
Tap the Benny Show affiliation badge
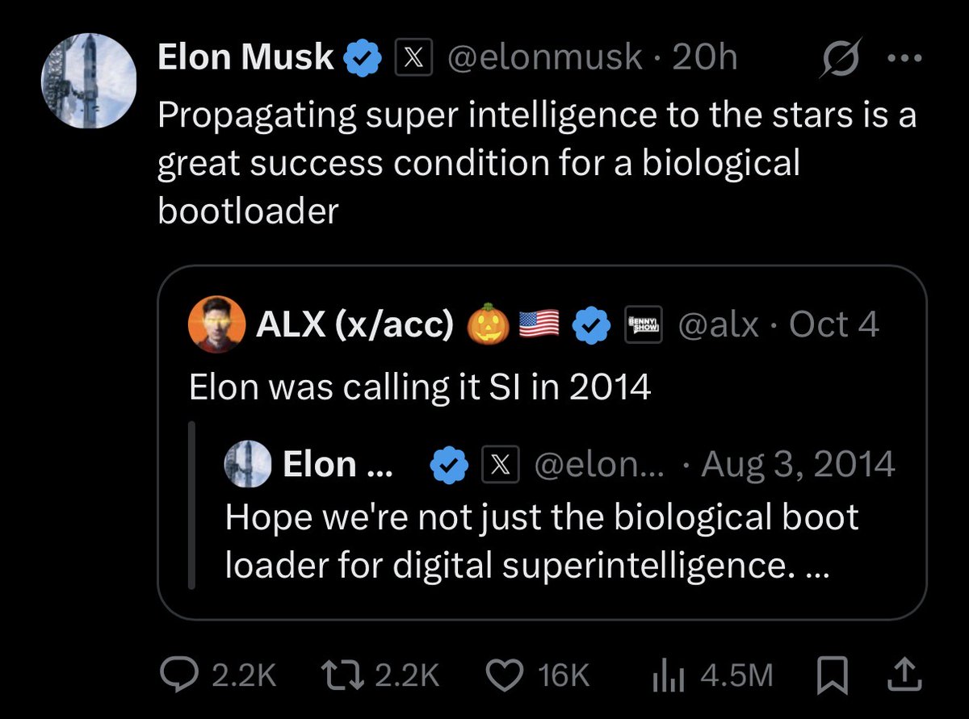(x=644, y=324)
